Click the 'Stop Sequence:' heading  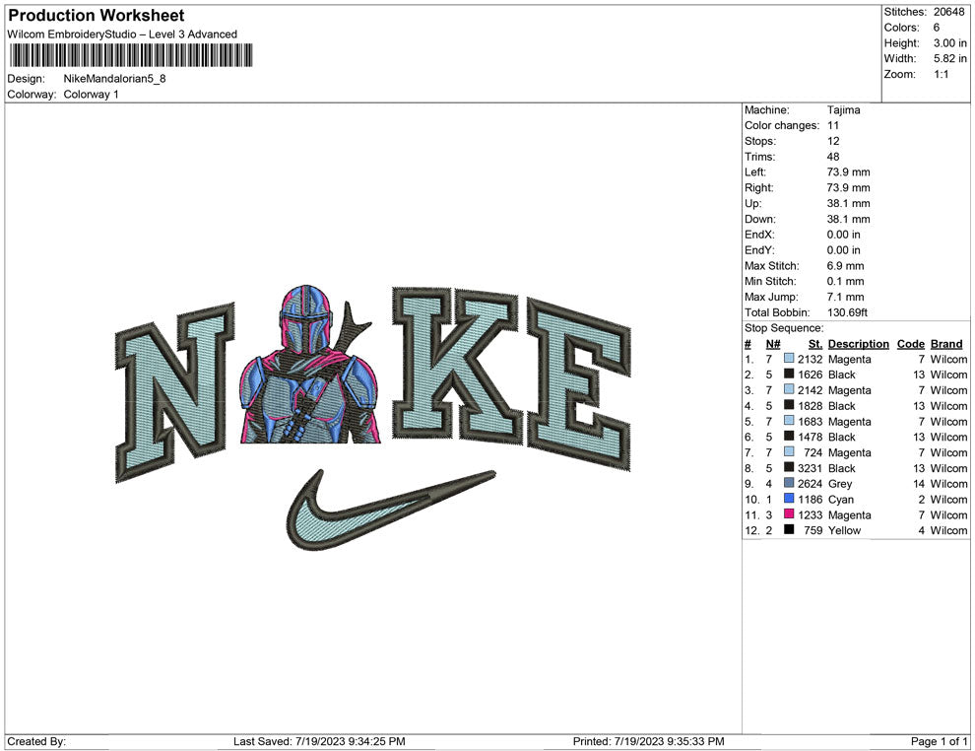[784, 328]
